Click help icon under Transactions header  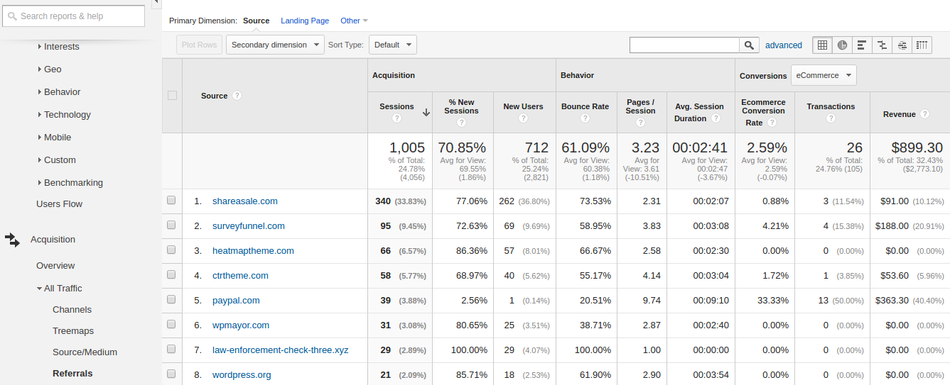(831, 118)
